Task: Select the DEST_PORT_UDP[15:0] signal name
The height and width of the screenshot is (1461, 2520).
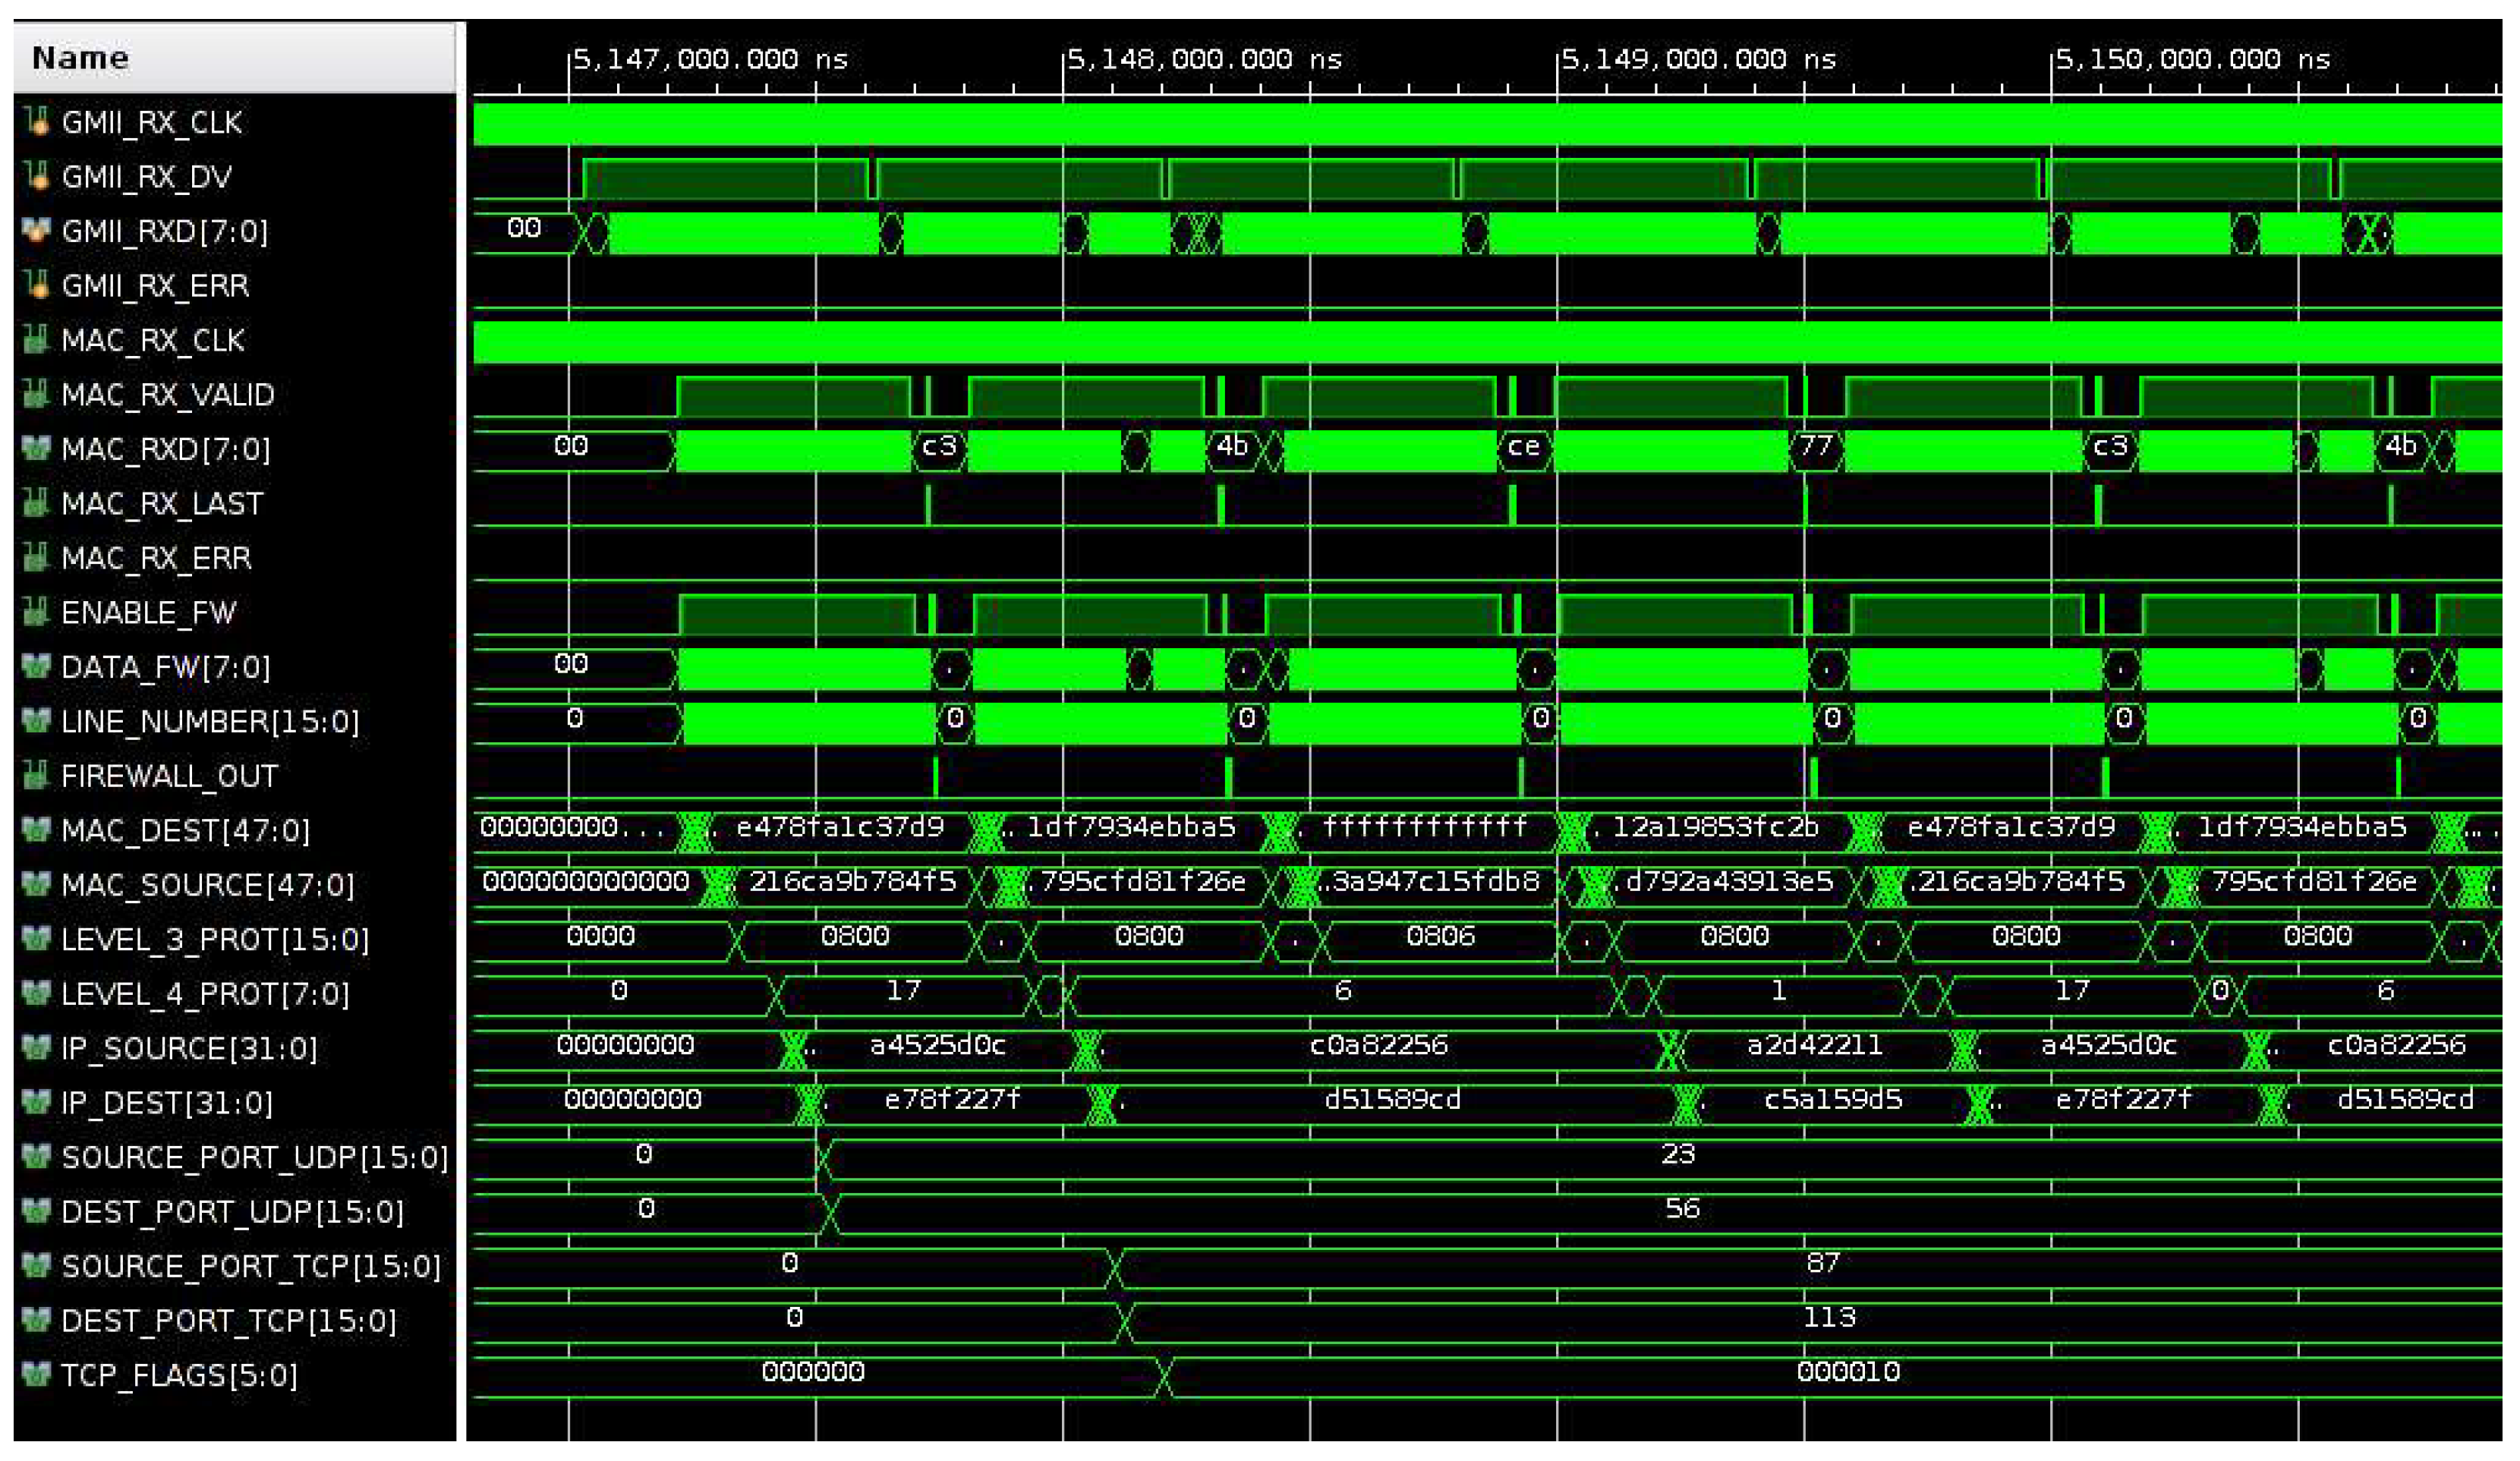Action: tap(232, 1211)
